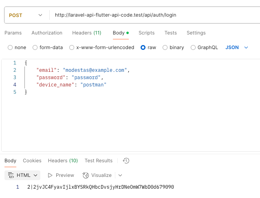Image resolution: width=260 pixels, height=198 pixels.
Task: Go to the Scripts tab
Action: (x=146, y=33)
